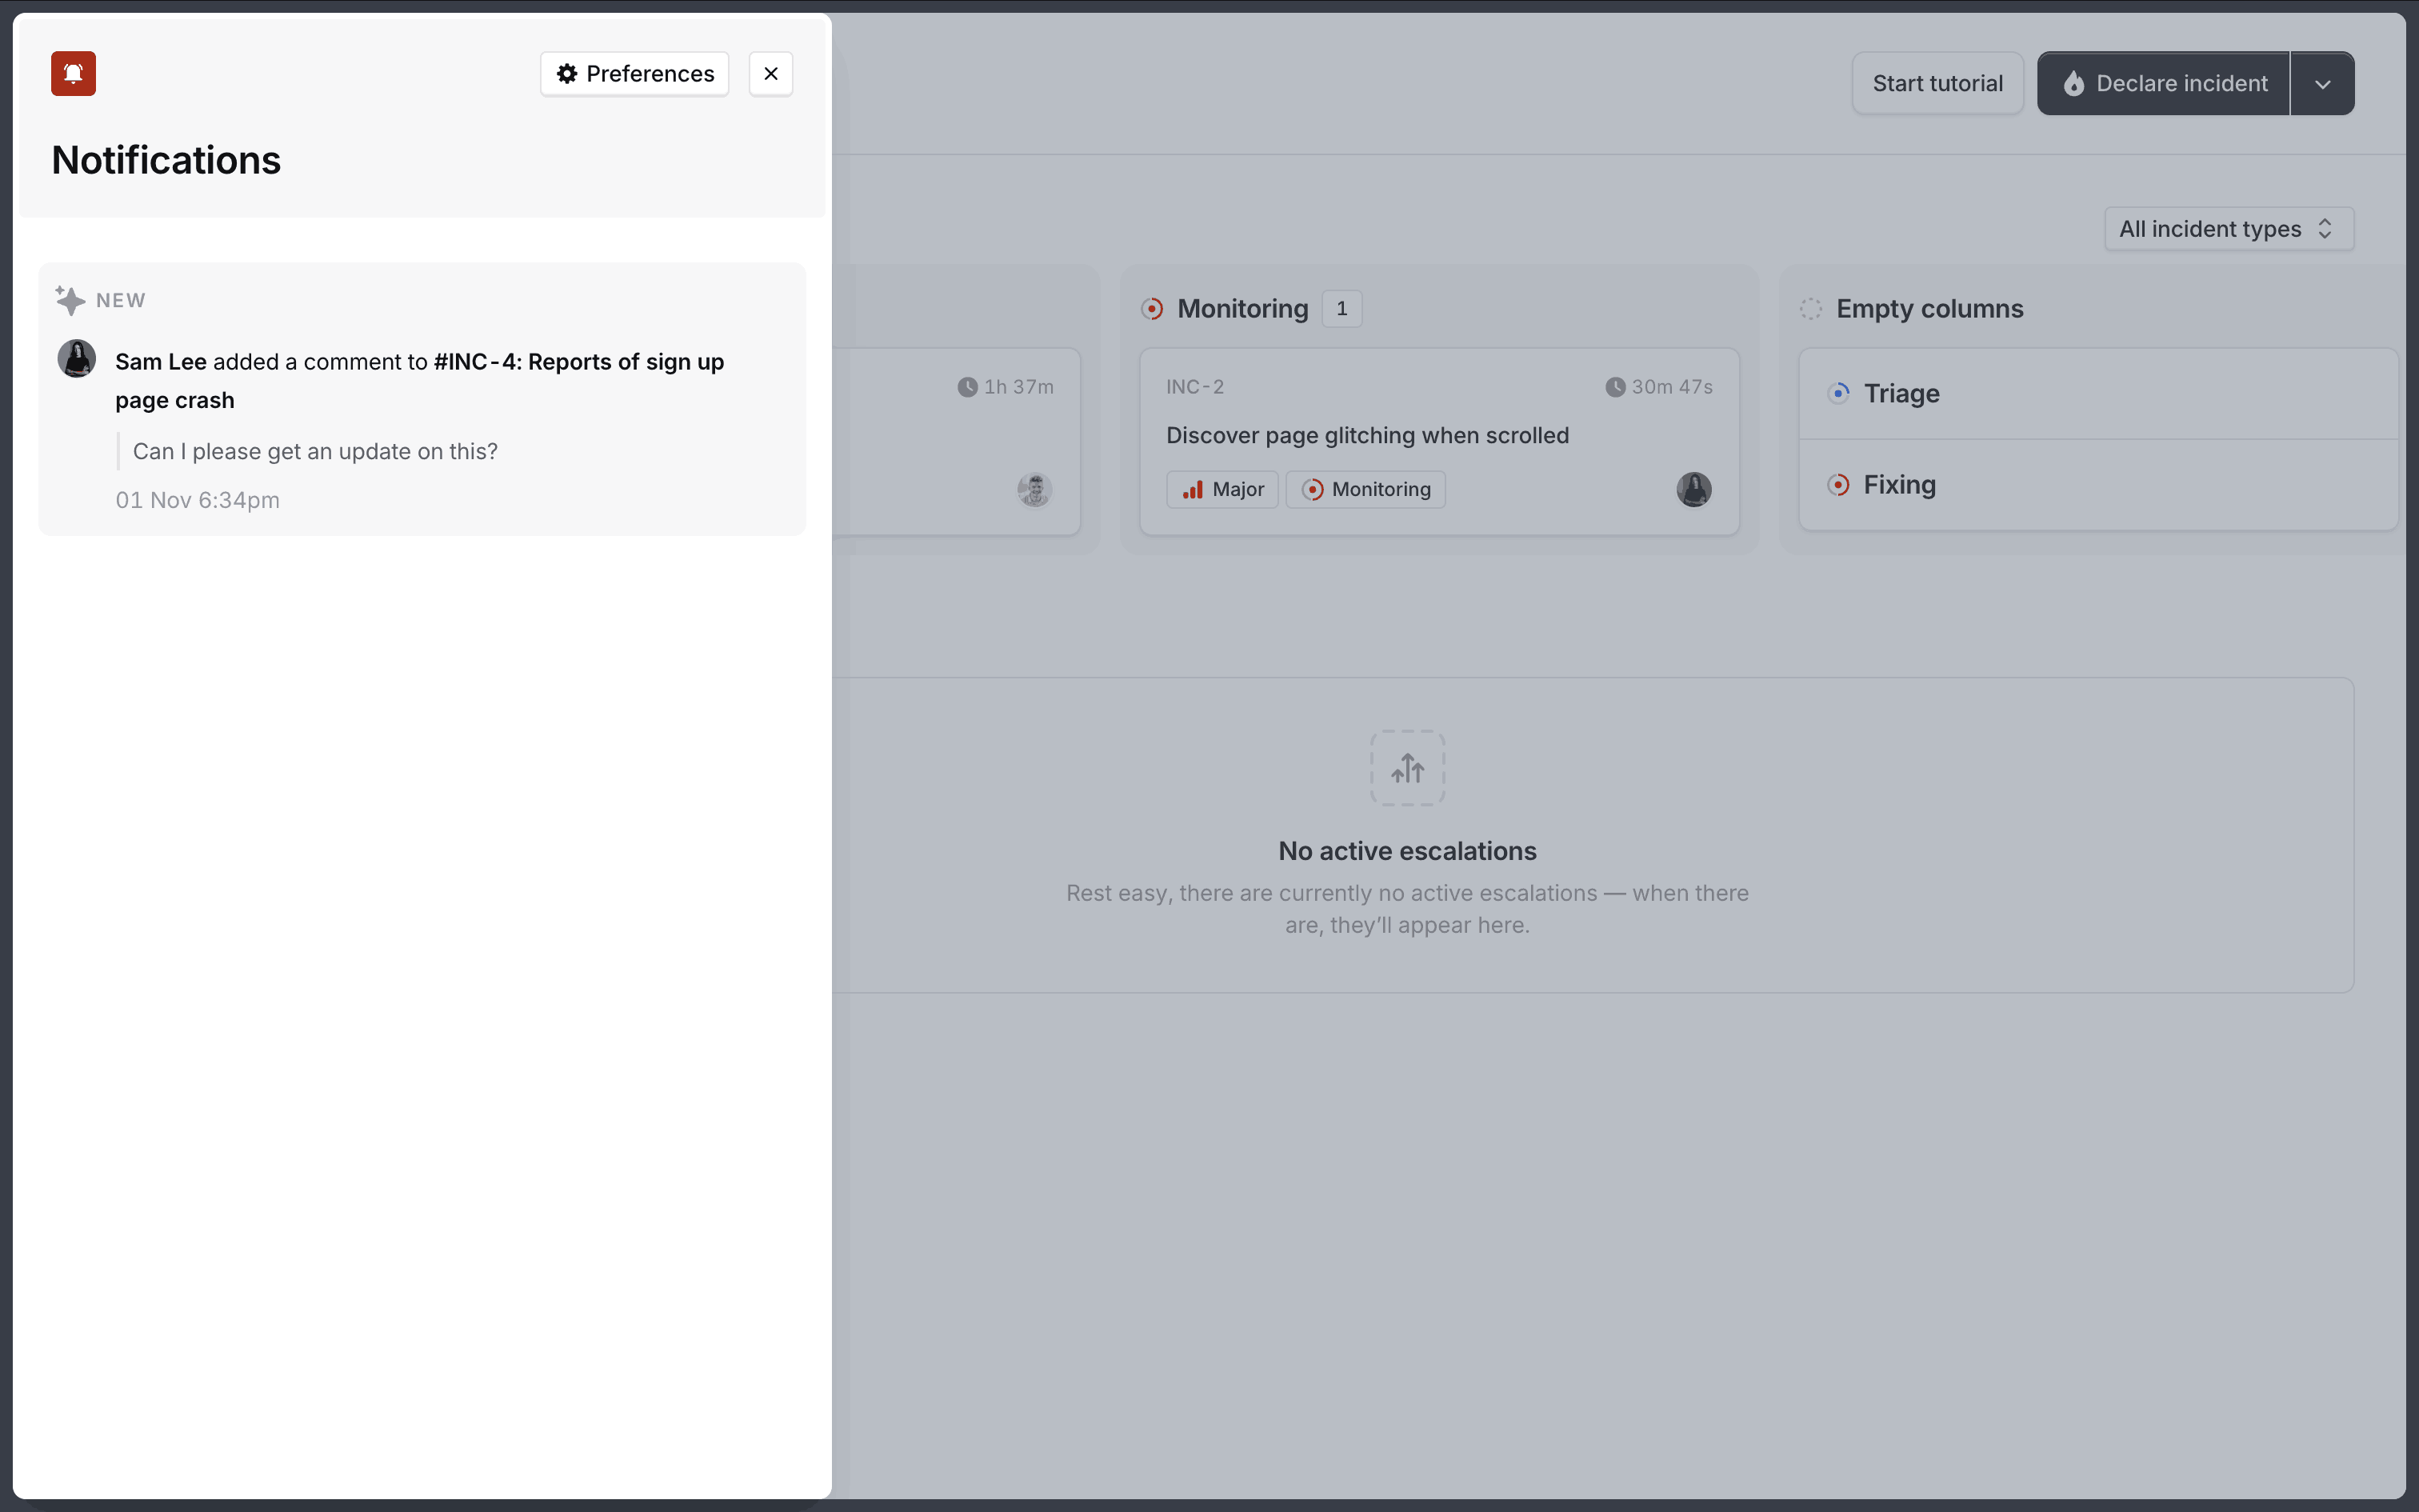The height and width of the screenshot is (1512, 2419).
Task: Click the Triage status icon in Empty columns
Action: (x=1839, y=393)
